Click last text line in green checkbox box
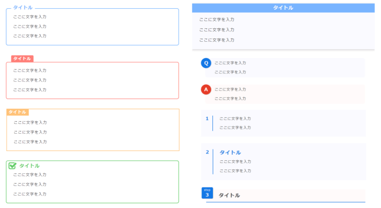 (x=29, y=194)
